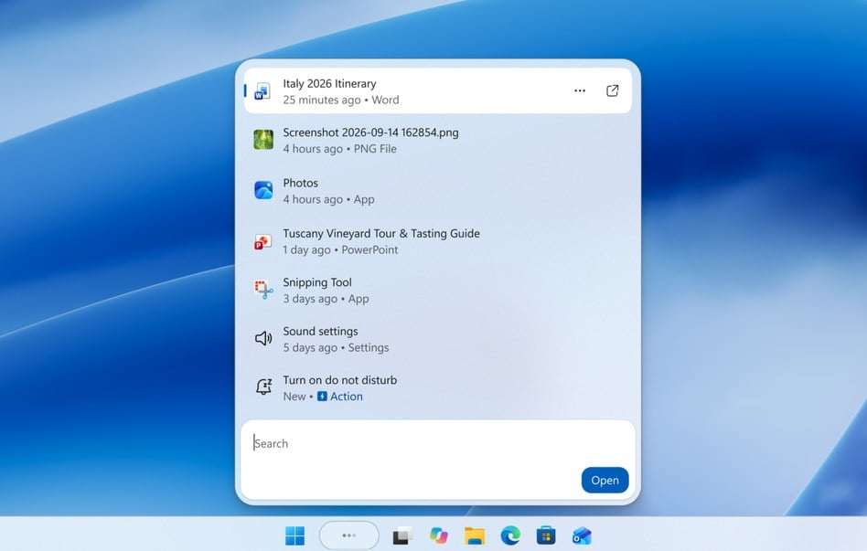This screenshot has height=551, width=867.
Task: Click the blue Action badge icon
Action: coord(322,397)
